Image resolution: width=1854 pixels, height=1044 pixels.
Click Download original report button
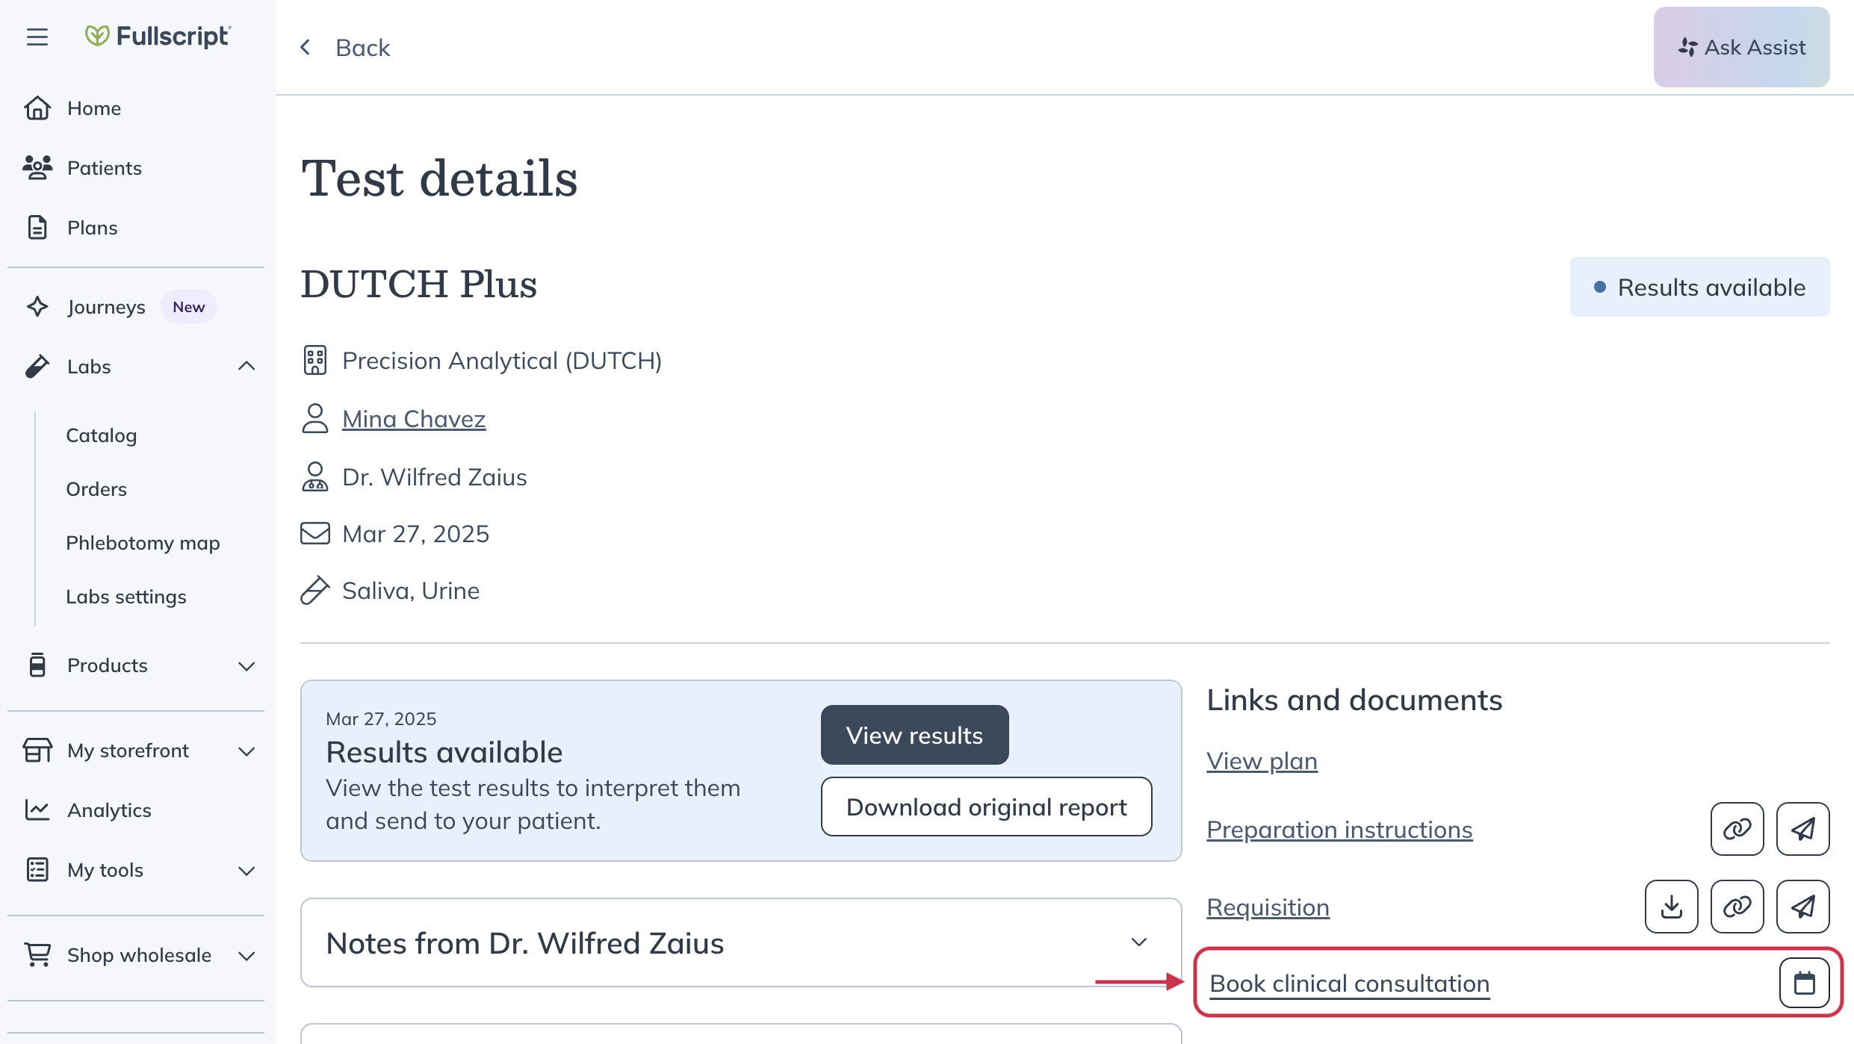point(987,807)
